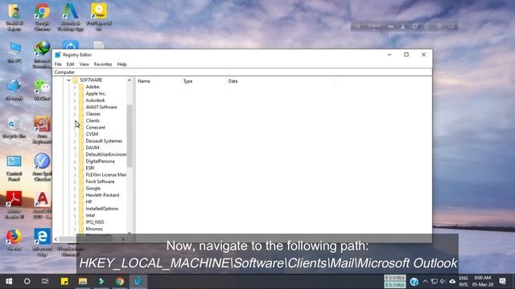Open File Explorer from the taskbar

tap(83, 281)
